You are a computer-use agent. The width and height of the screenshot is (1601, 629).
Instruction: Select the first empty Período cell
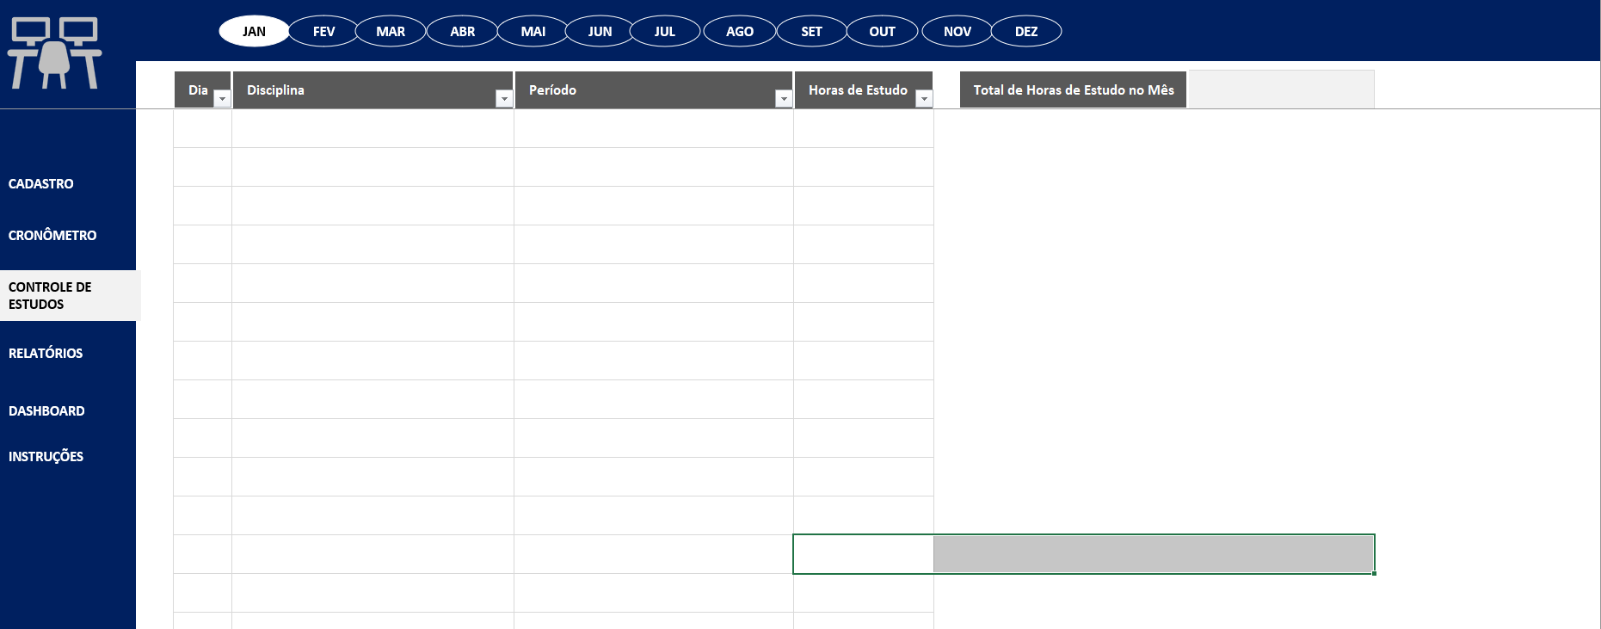pos(654,128)
